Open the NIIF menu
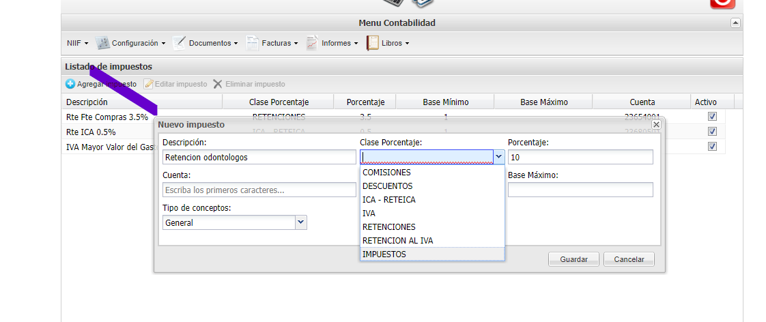This screenshot has width=766, height=322. (x=77, y=43)
